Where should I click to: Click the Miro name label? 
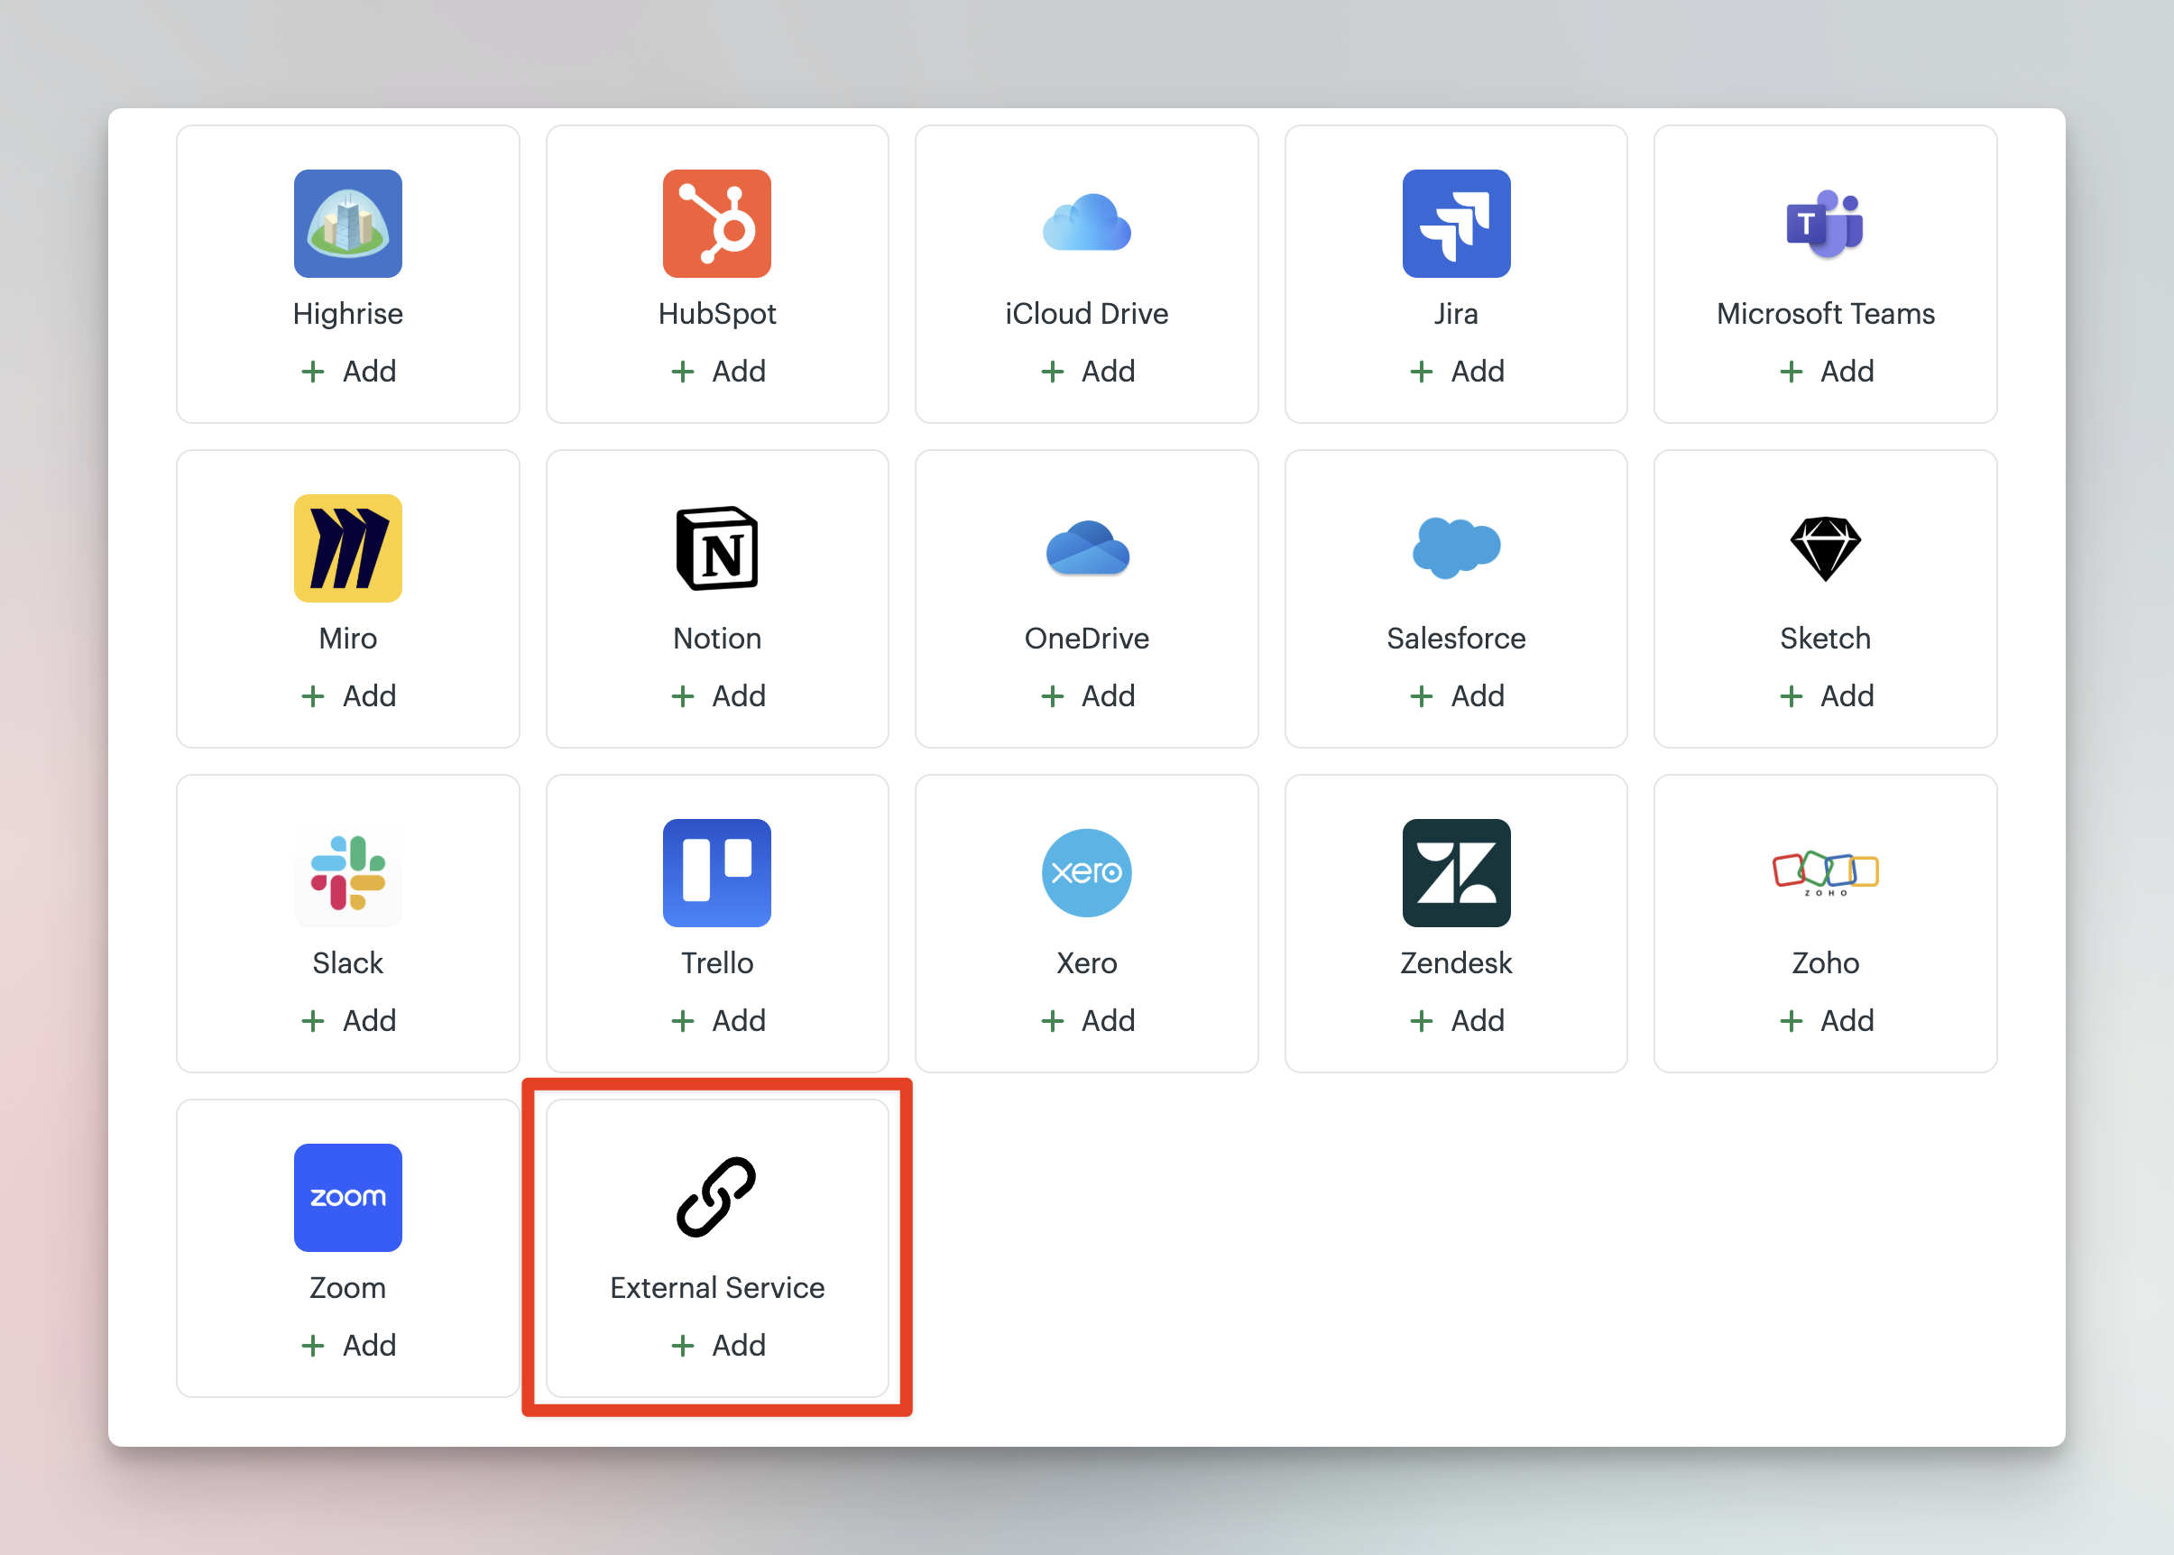tap(347, 638)
